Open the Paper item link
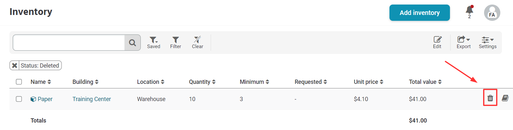 (45, 99)
